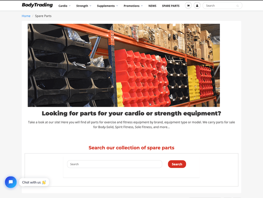The image size is (263, 198).
Task: Expand the Cardio dropdown menu
Action: pos(65,6)
